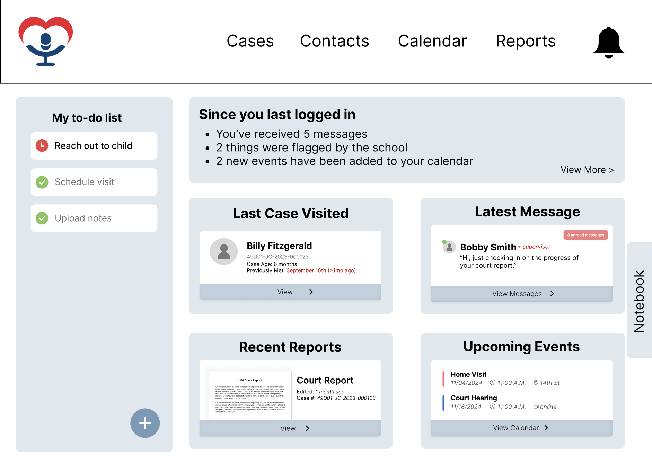The height and width of the screenshot is (464, 652).
Task: Click the video icon next to online
Action: coord(536,407)
